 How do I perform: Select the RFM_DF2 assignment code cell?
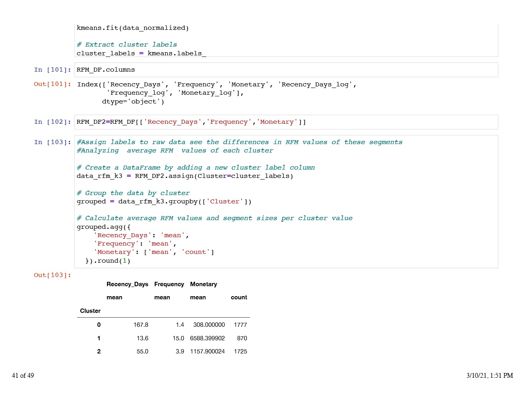[x=286, y=122]
